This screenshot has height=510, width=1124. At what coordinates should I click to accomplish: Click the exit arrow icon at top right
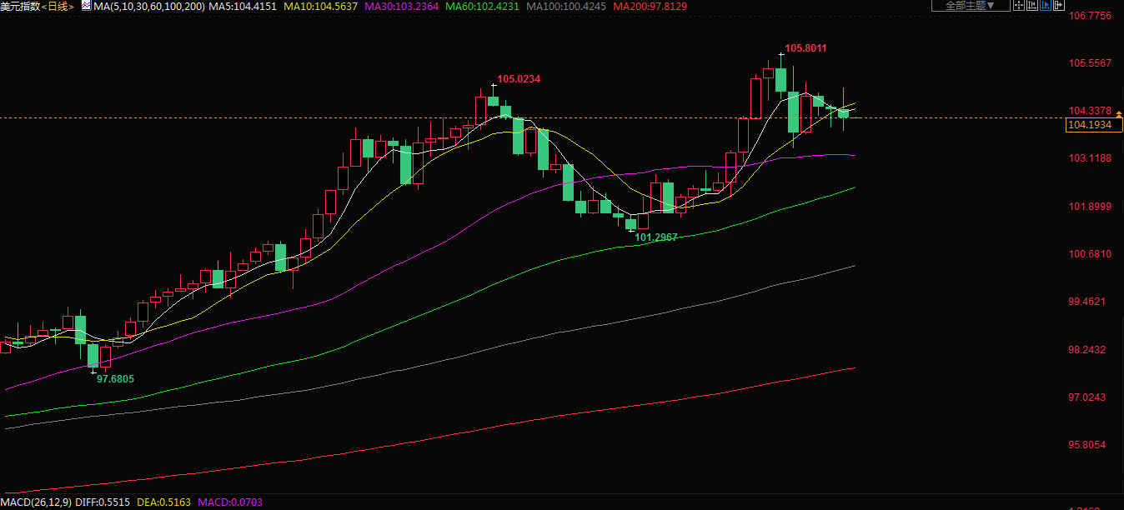tap(1059, 6)
